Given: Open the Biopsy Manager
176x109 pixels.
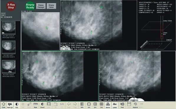Looking at the screenshot, I should tap(41, 6).
